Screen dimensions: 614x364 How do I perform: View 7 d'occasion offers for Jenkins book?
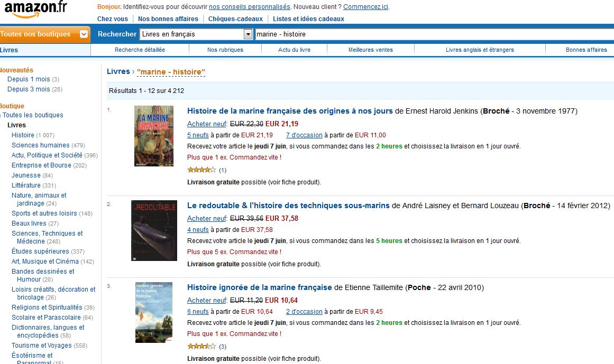[304, 135]
